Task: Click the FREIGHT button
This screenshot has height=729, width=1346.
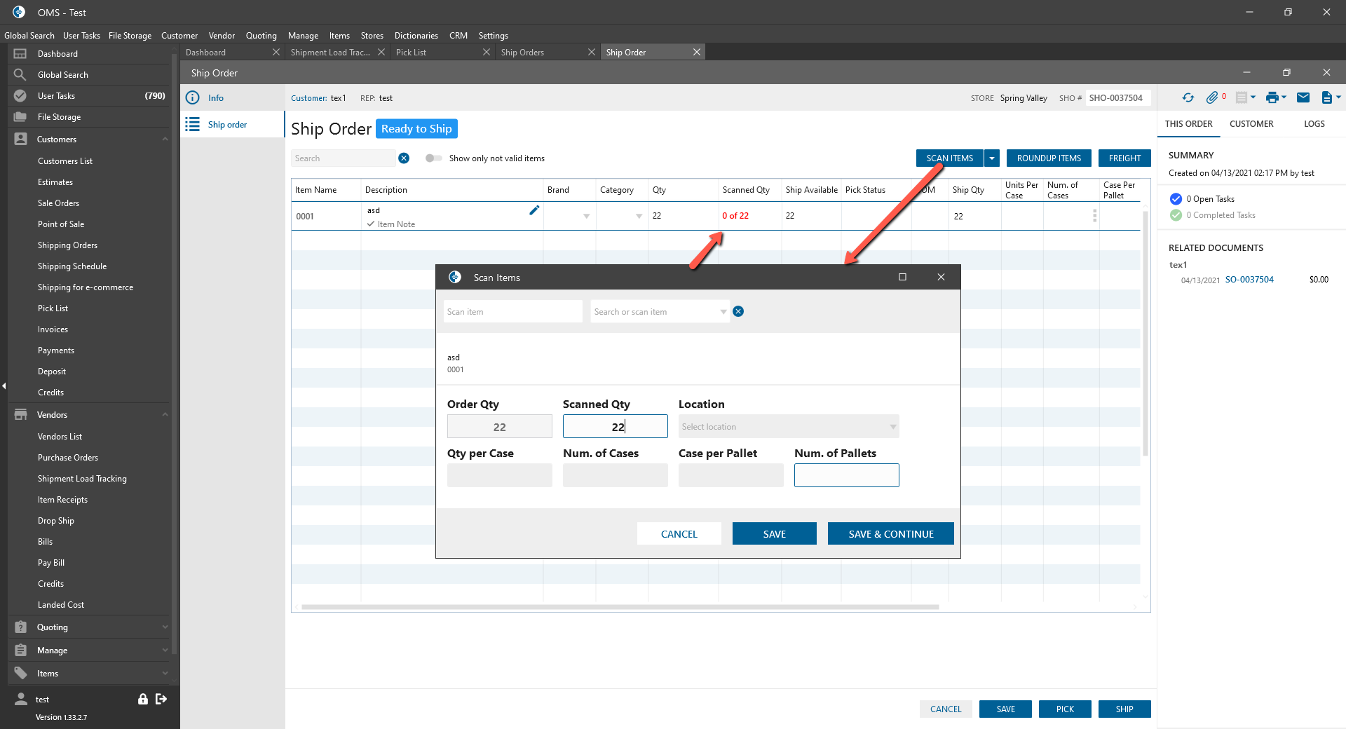Action: click(x=1124, y=158)
